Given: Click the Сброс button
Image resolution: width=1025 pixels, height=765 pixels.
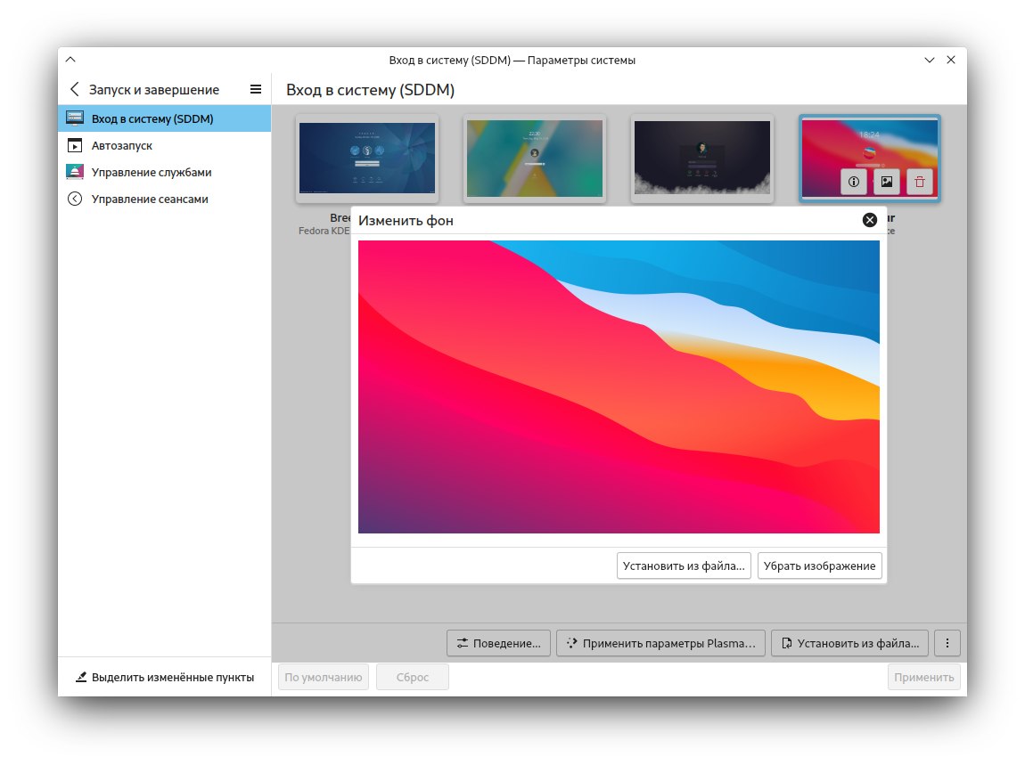Looking at the screenshot, I should (x=413, y=678).
